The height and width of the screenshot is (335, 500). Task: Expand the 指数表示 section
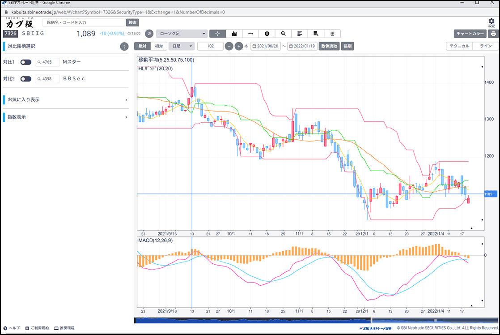pyautogui.click(x=66, y=117)
